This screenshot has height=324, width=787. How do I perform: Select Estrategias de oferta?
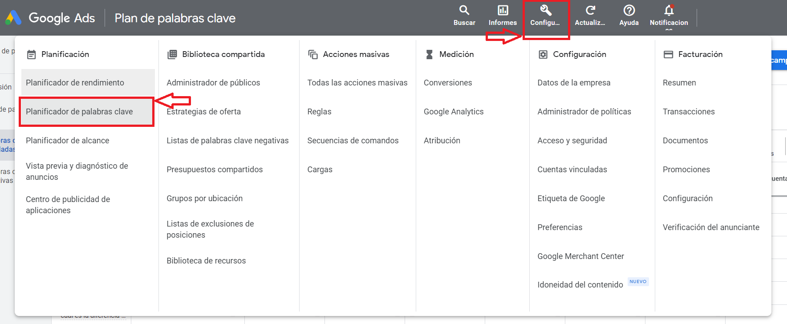[x=203, y=112]
